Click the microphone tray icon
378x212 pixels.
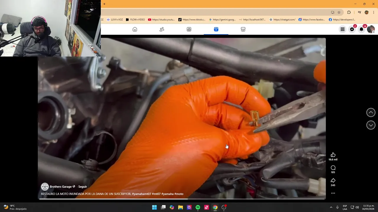(337, 207)
